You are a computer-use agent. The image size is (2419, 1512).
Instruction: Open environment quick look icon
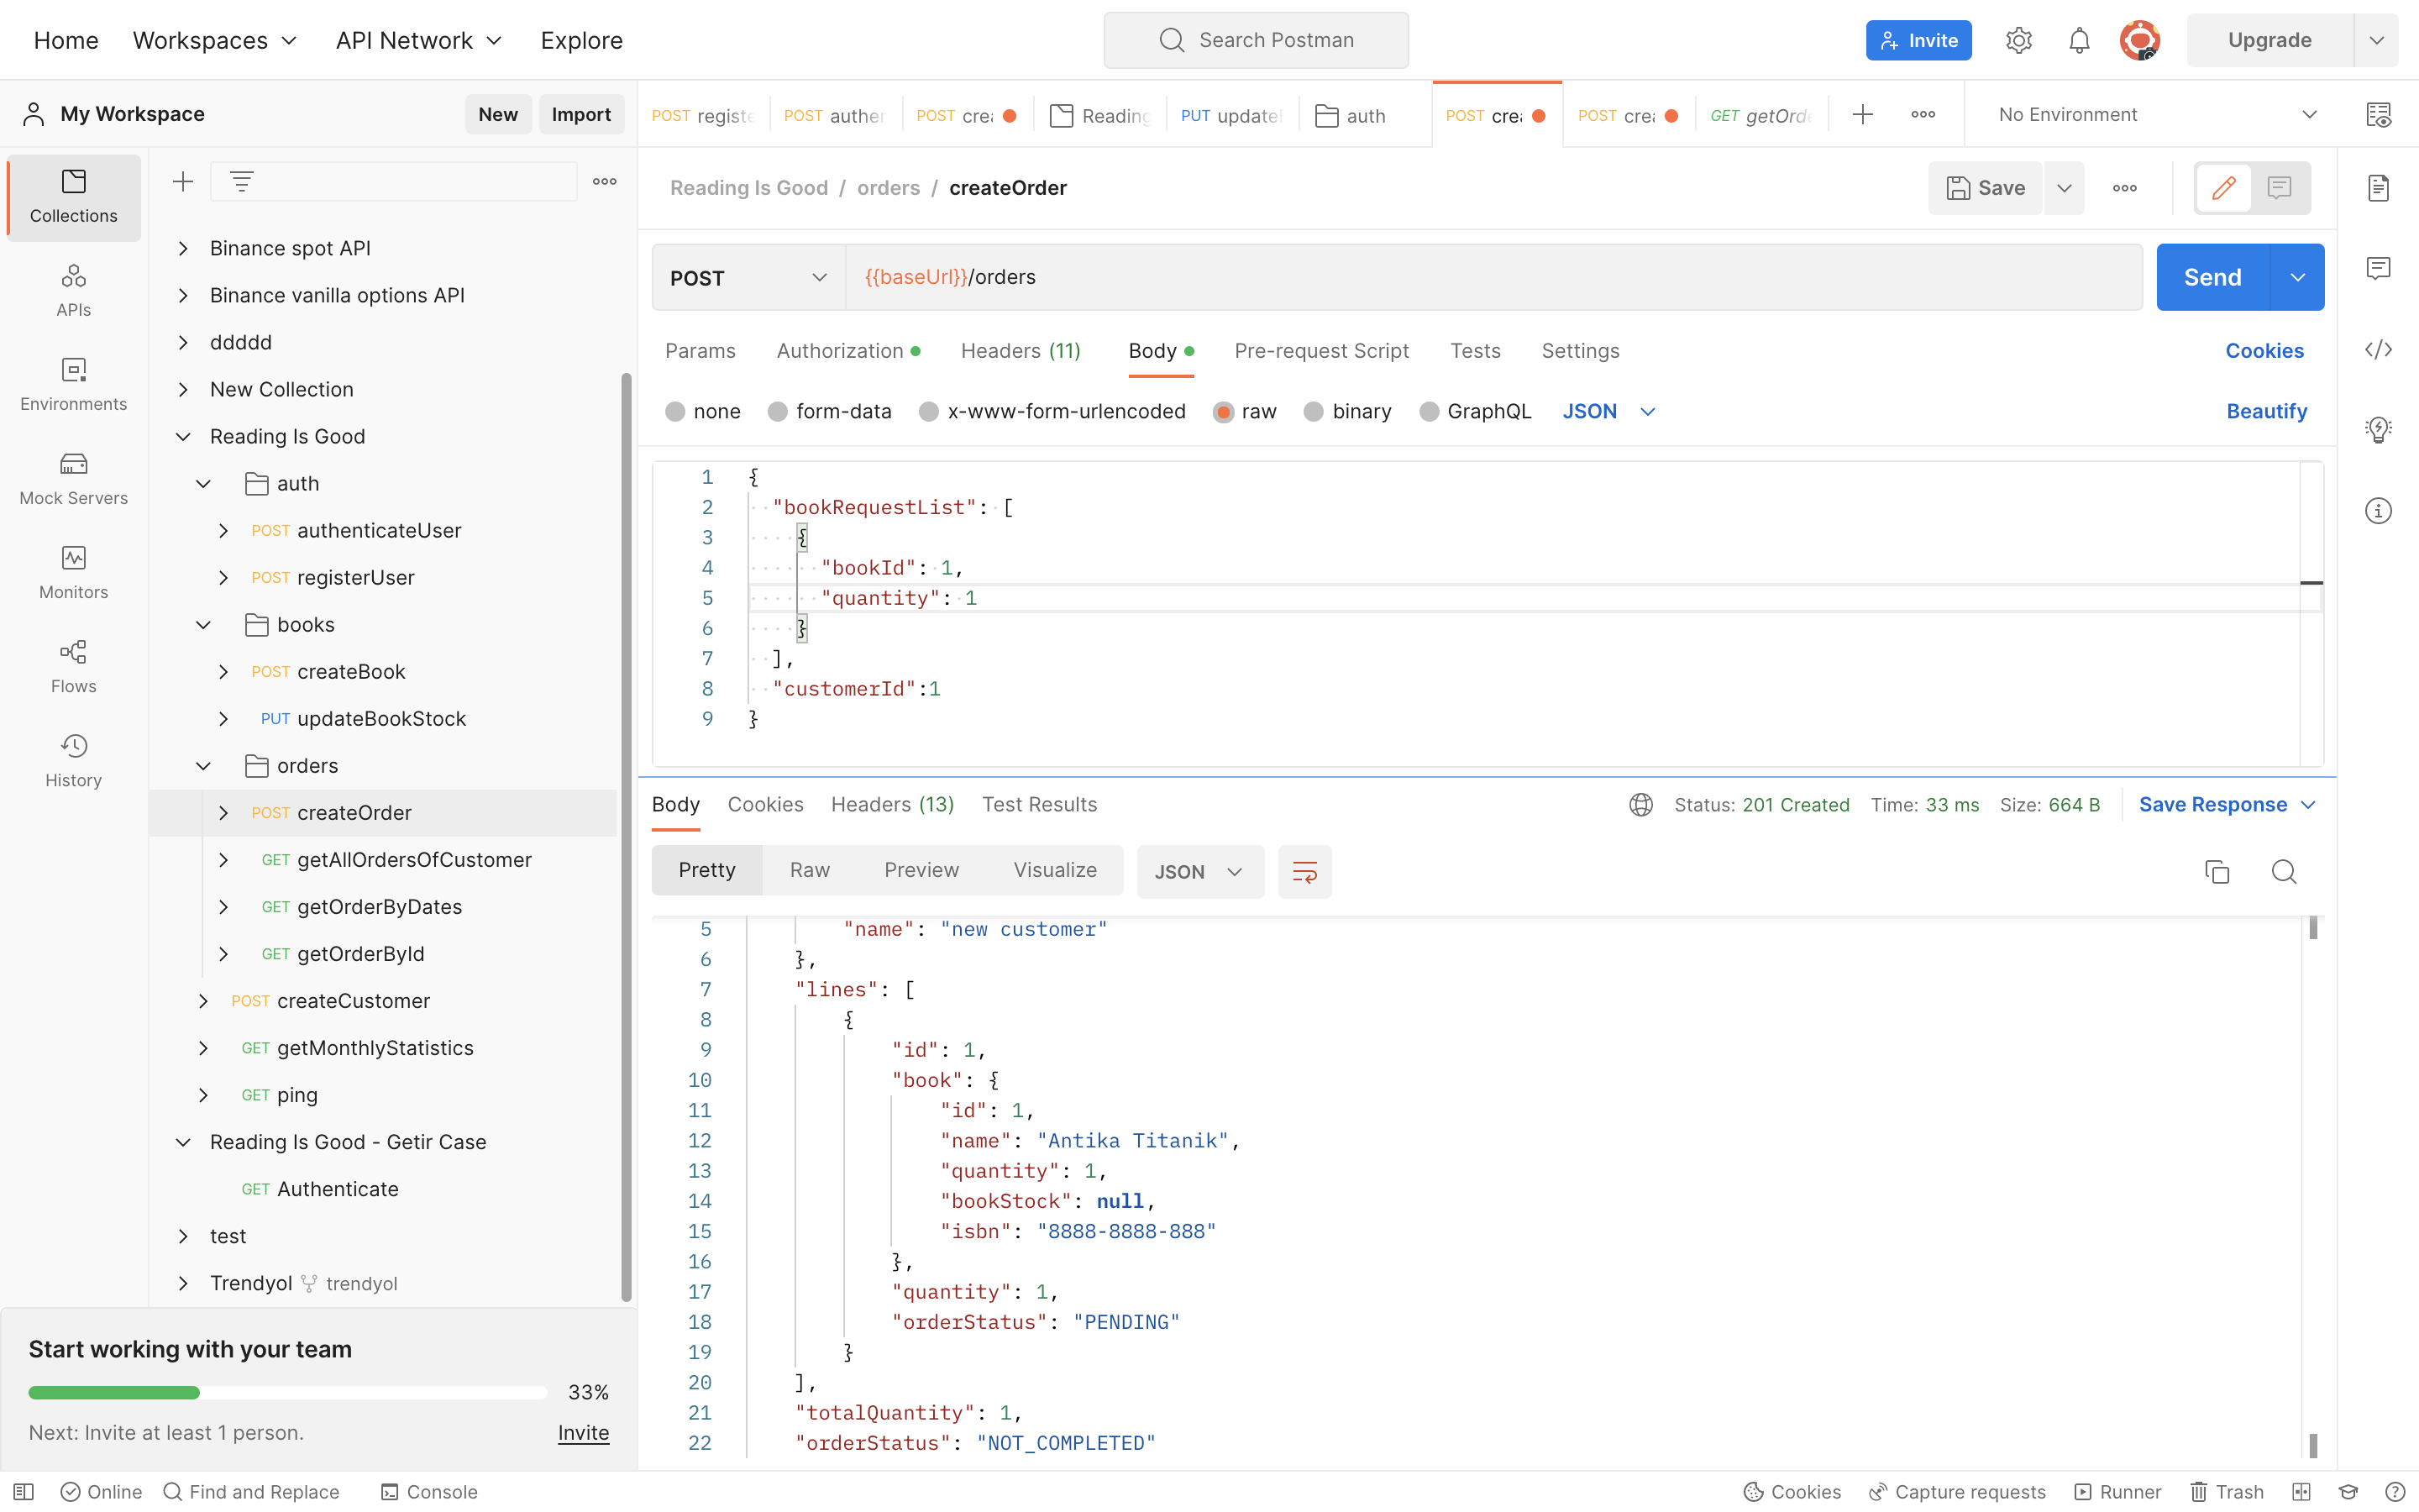2378,115
